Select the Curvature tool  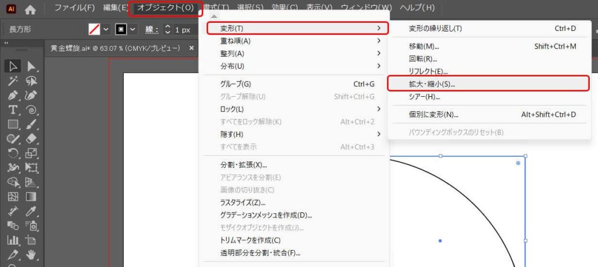pyautogui.click(x=32, y=95)
